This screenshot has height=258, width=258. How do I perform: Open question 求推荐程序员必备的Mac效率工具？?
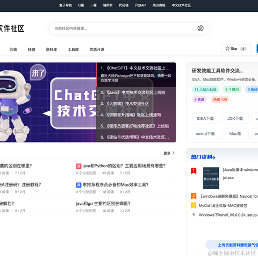pos(116,185)
